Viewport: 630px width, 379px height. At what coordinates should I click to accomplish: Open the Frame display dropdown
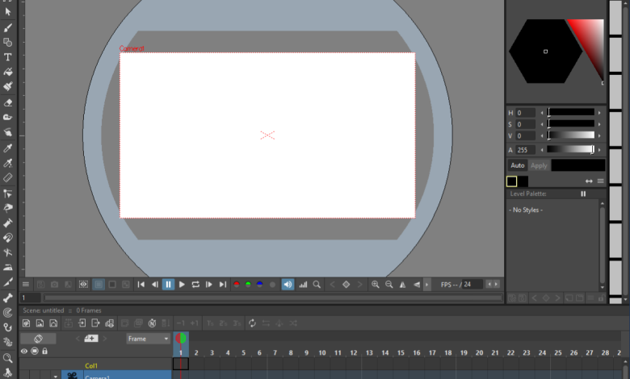(x=148, y=339)
